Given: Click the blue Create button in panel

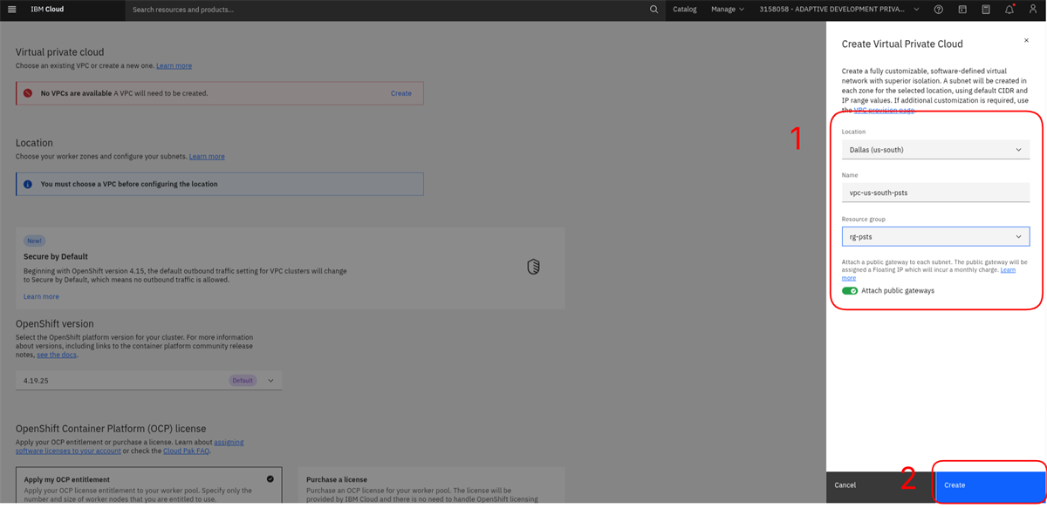Looking at the screenshot, I should click(991, 485).
